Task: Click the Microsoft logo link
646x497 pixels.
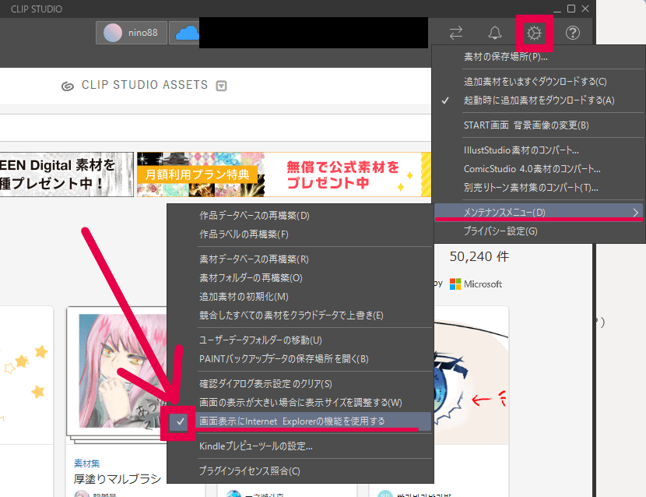Action: pyautogui.click(x=476, y=284)
